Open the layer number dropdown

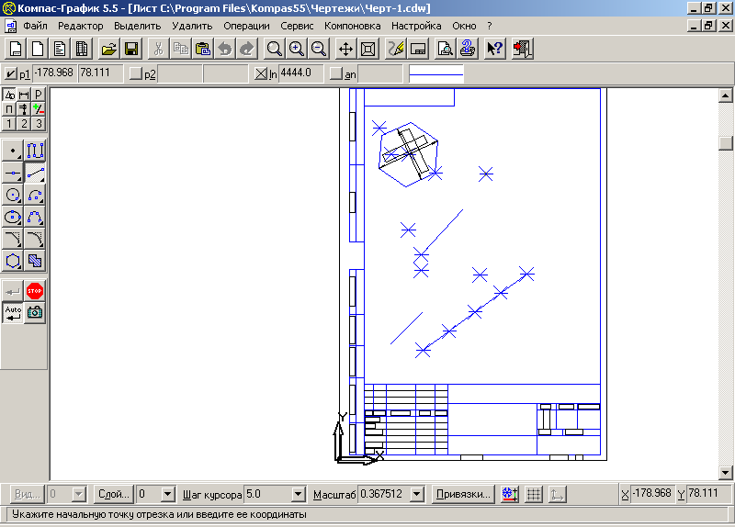168,494
